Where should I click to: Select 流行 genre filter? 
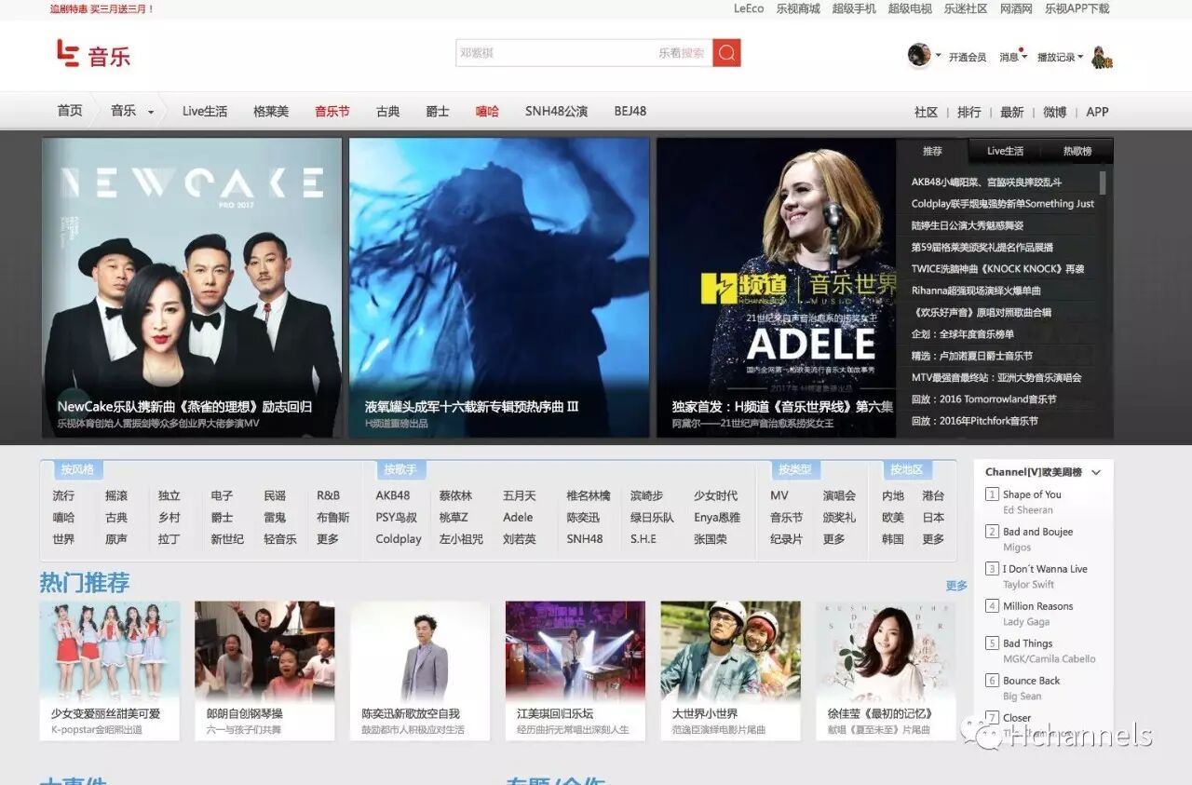point(63,496)
